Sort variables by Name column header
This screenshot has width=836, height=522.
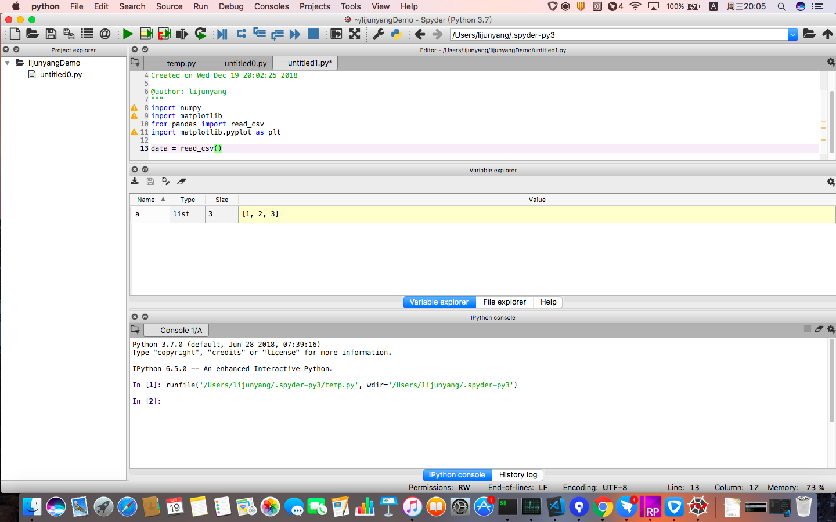[151, 200]
